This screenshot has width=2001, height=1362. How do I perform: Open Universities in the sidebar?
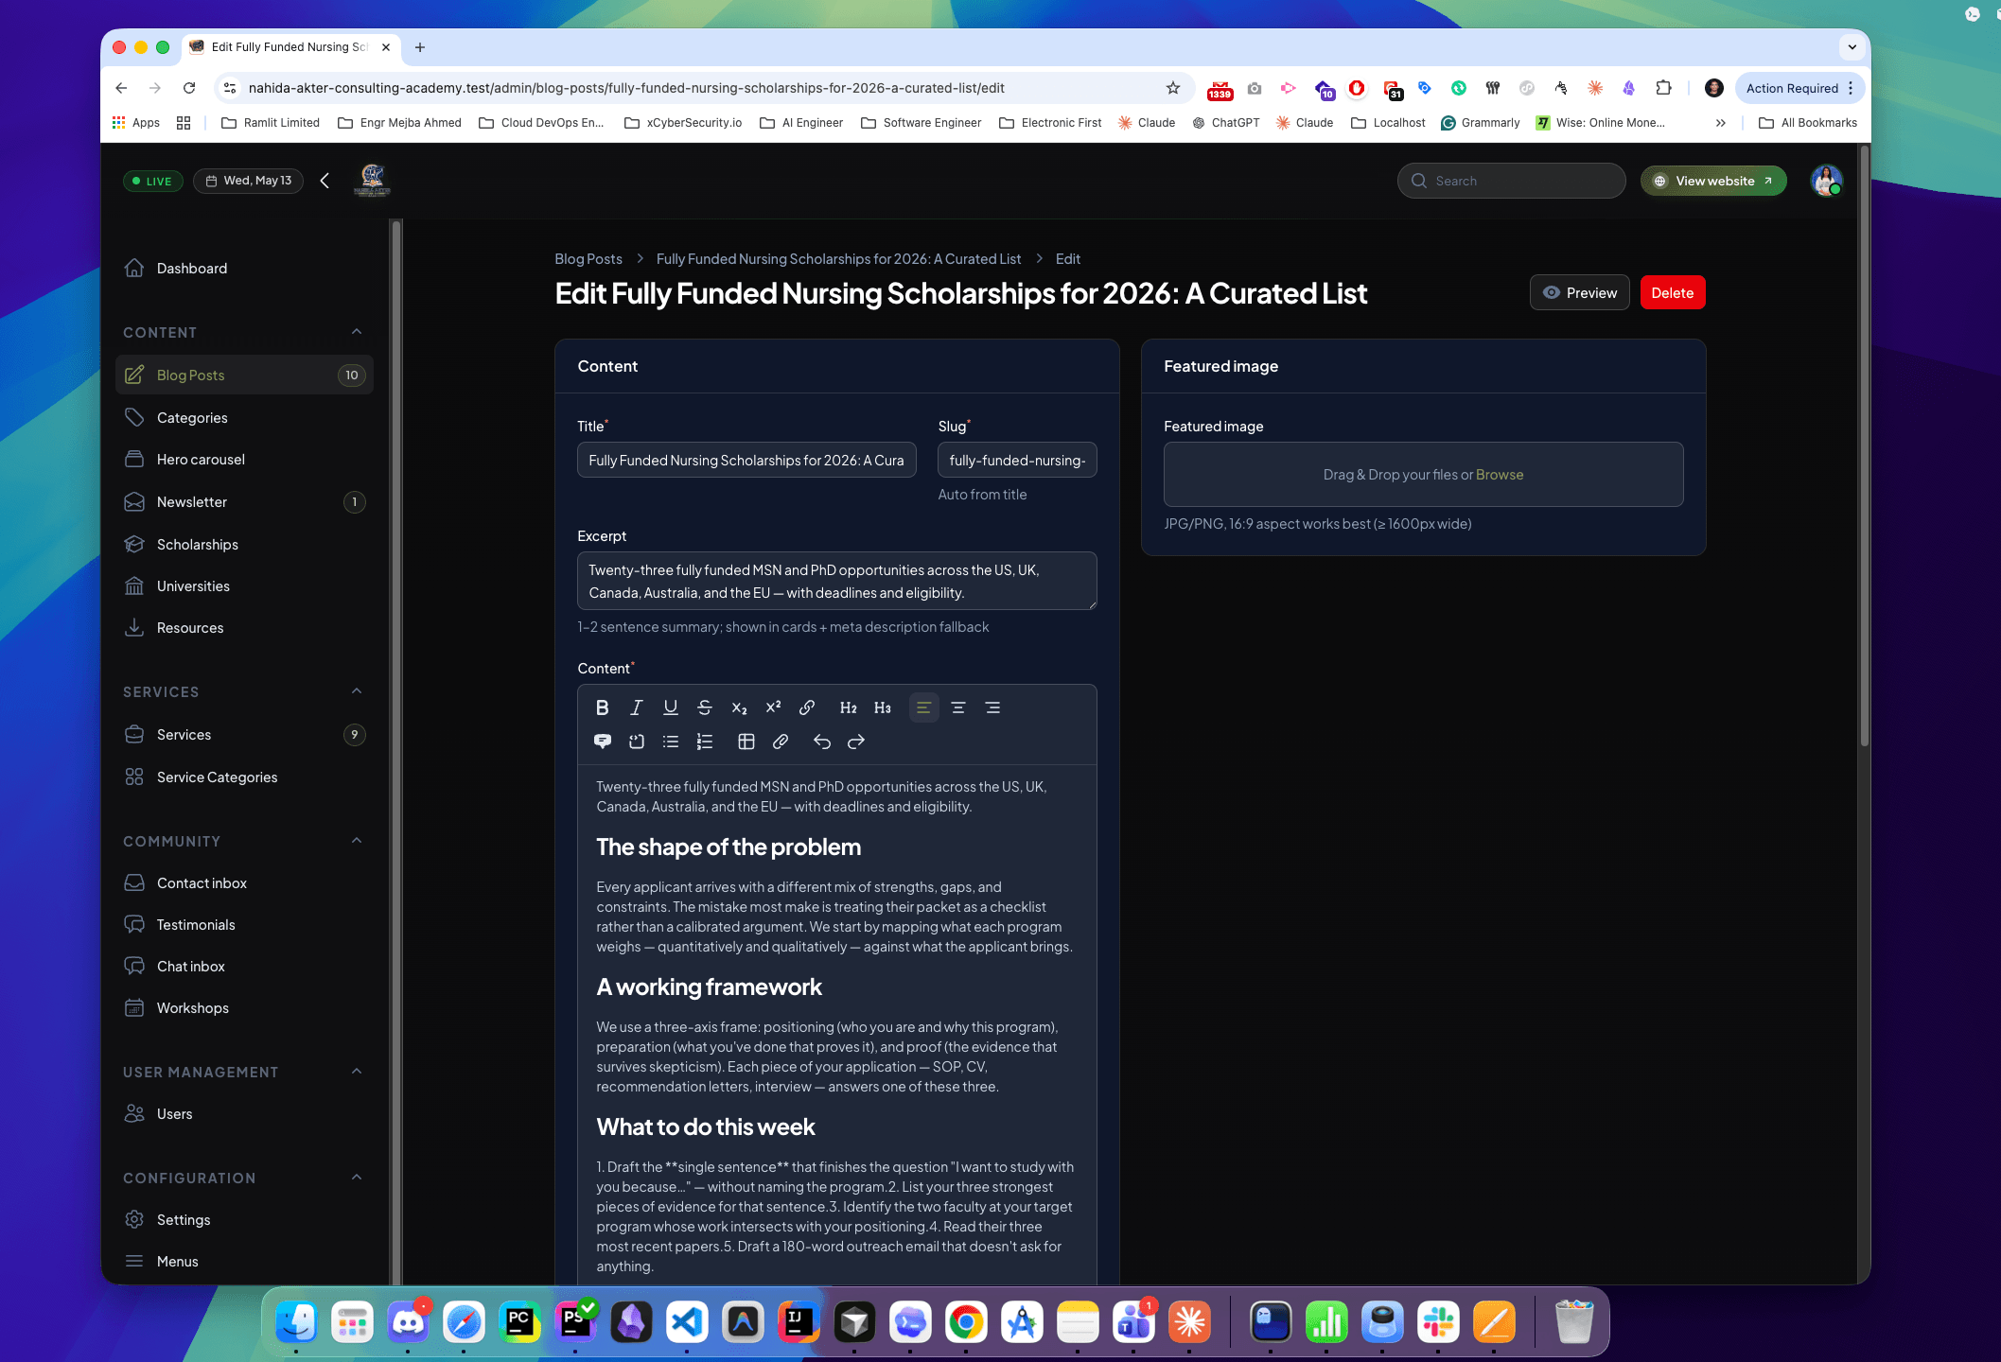[244, 586]
